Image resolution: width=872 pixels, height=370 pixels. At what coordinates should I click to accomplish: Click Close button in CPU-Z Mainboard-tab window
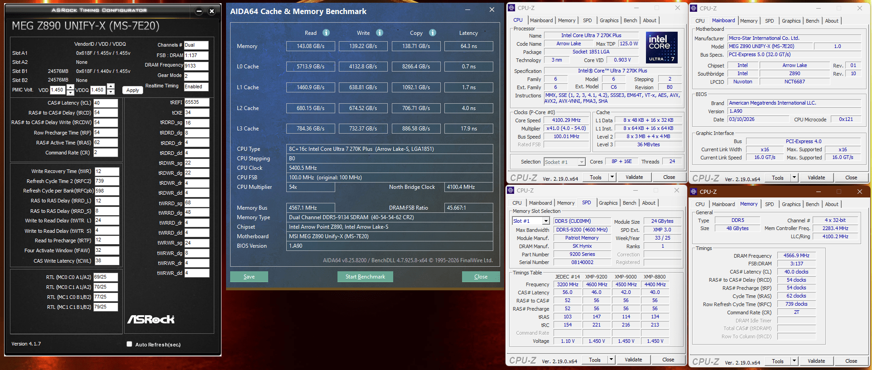(851, 178)
